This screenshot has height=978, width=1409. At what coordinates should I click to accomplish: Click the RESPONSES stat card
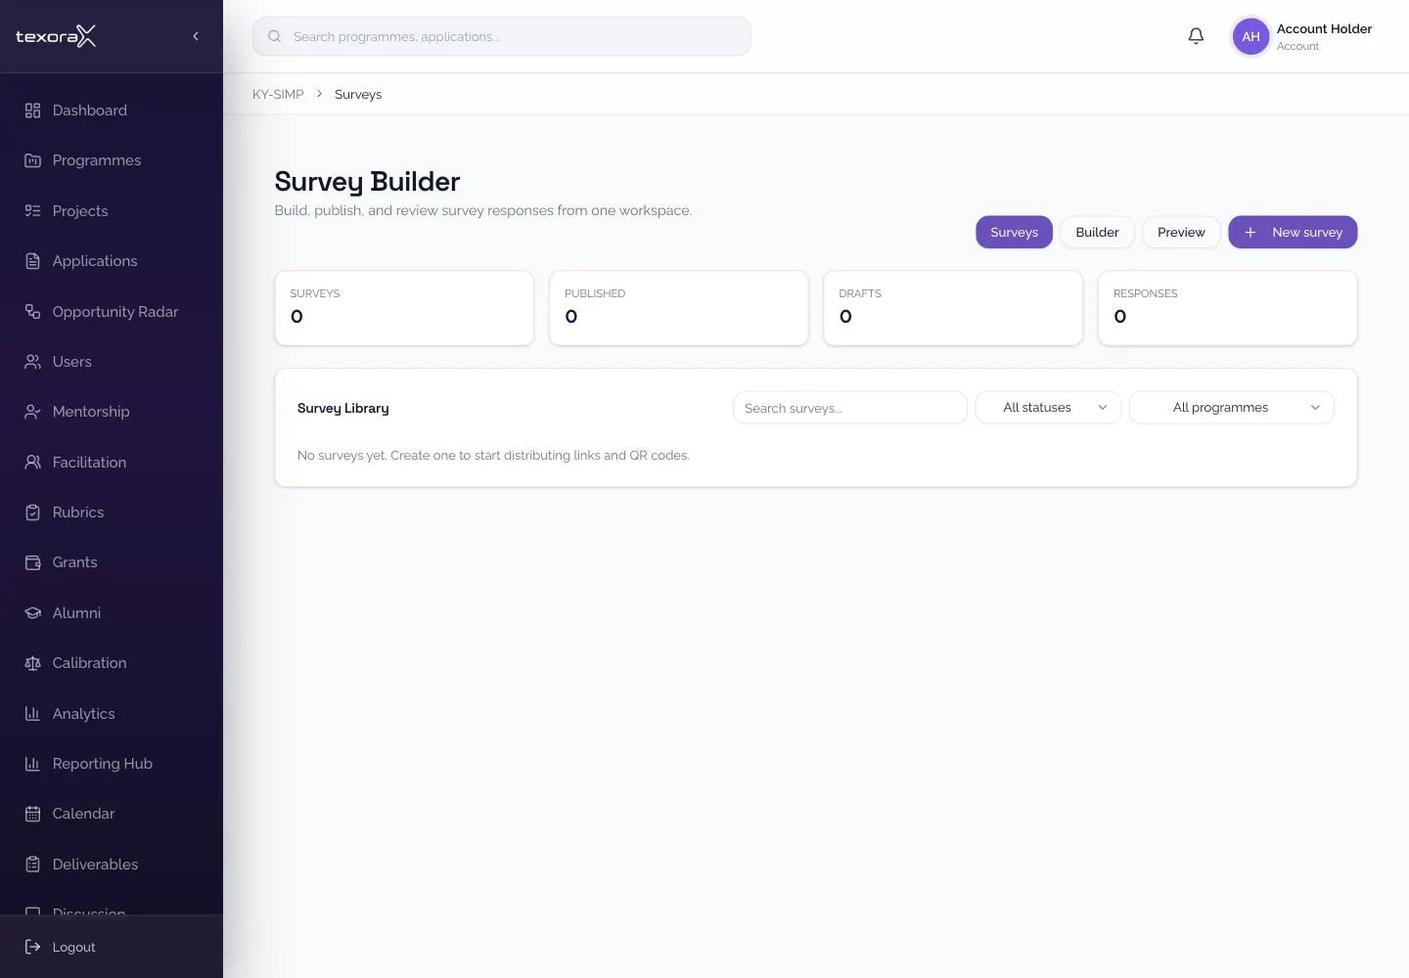(1228, 308)
